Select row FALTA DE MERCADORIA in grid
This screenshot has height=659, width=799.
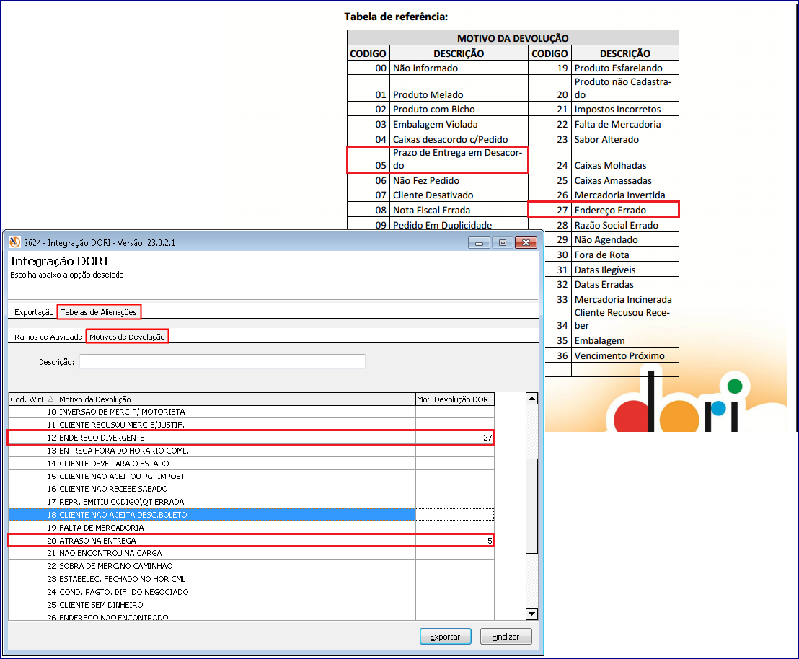[251, 528]
